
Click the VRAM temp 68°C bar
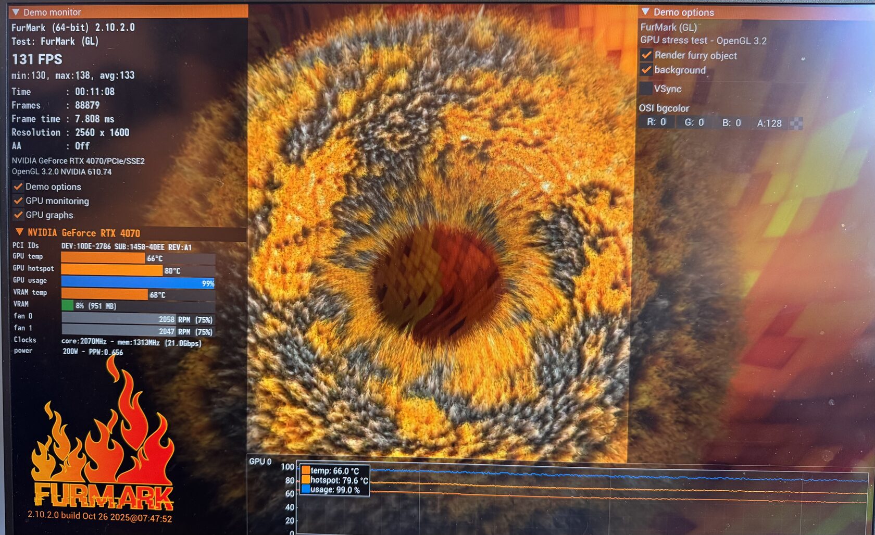pos(138,294)
